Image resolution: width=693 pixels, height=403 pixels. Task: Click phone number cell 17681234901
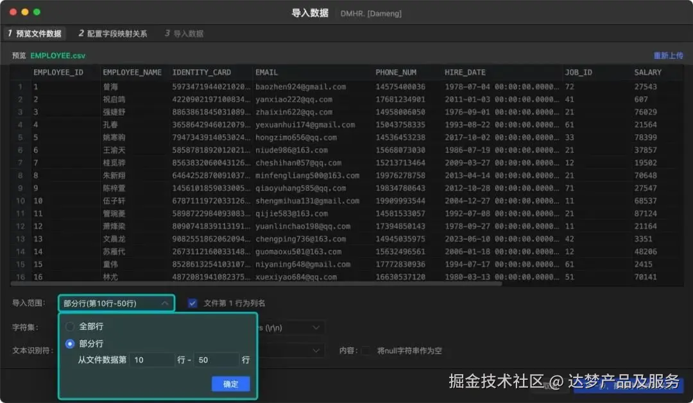click(x=400, y=99)
